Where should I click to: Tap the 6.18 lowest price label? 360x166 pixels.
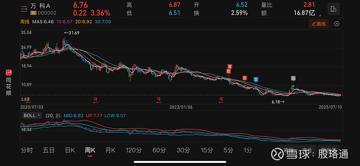pos(278,102)
